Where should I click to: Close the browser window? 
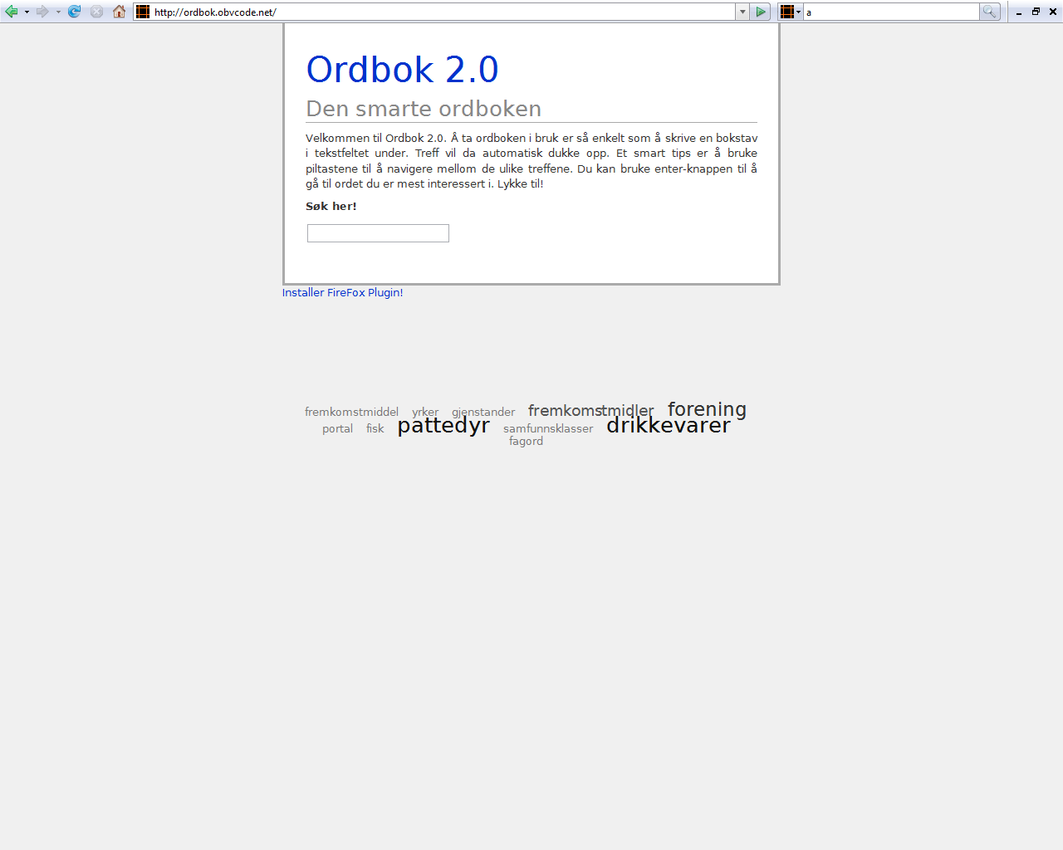click(1053, 12)
